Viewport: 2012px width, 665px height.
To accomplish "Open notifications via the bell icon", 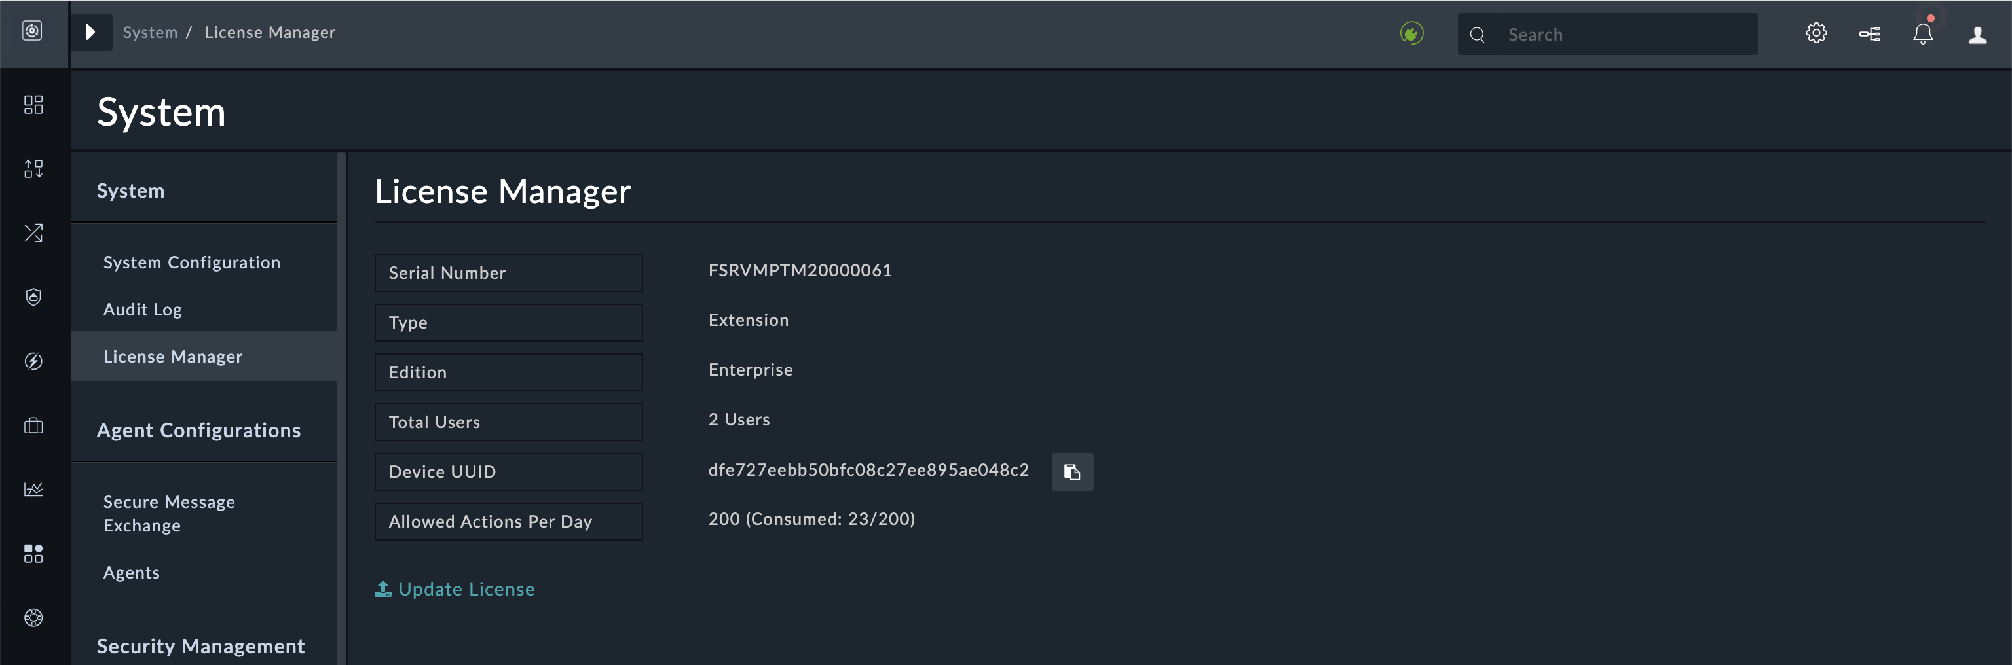I will point(1923,33).
